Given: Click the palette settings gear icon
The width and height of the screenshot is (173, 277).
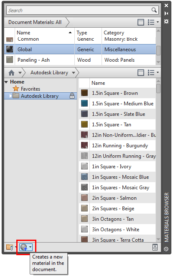Looking at the screenshot, I should [166, 21].
